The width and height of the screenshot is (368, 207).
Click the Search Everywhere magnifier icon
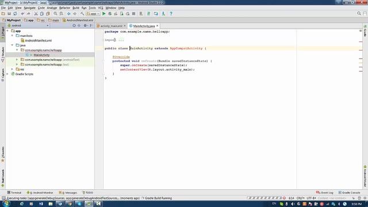359,13
